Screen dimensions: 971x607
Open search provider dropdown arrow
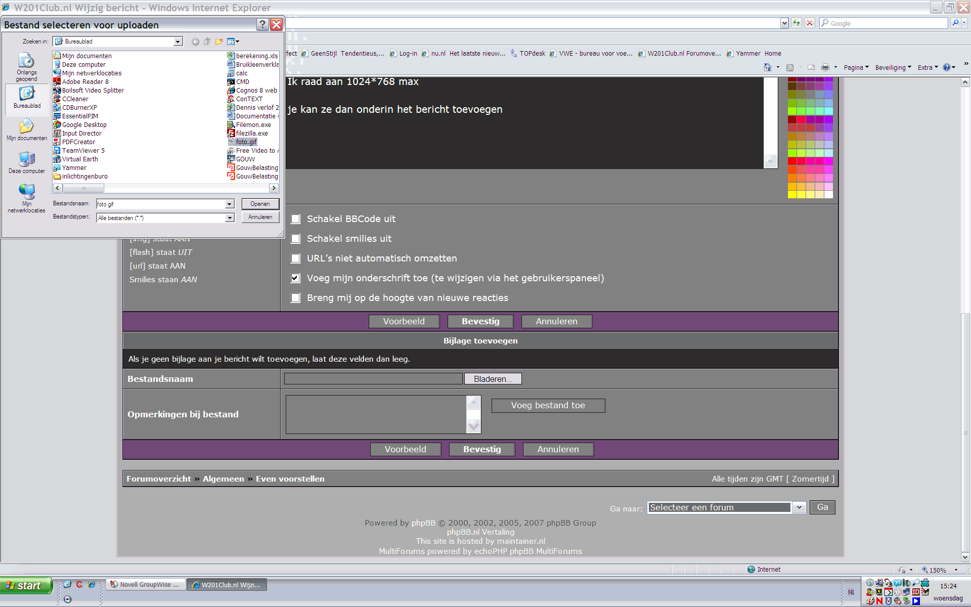(x=964, y=23)
